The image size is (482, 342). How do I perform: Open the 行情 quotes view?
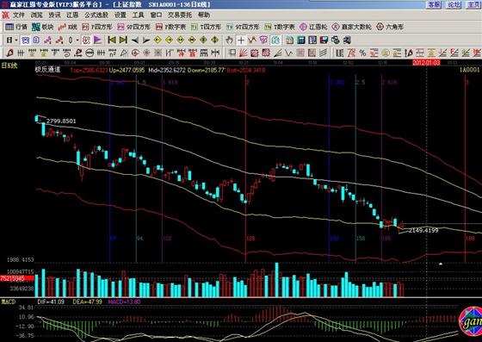[16, 27]
